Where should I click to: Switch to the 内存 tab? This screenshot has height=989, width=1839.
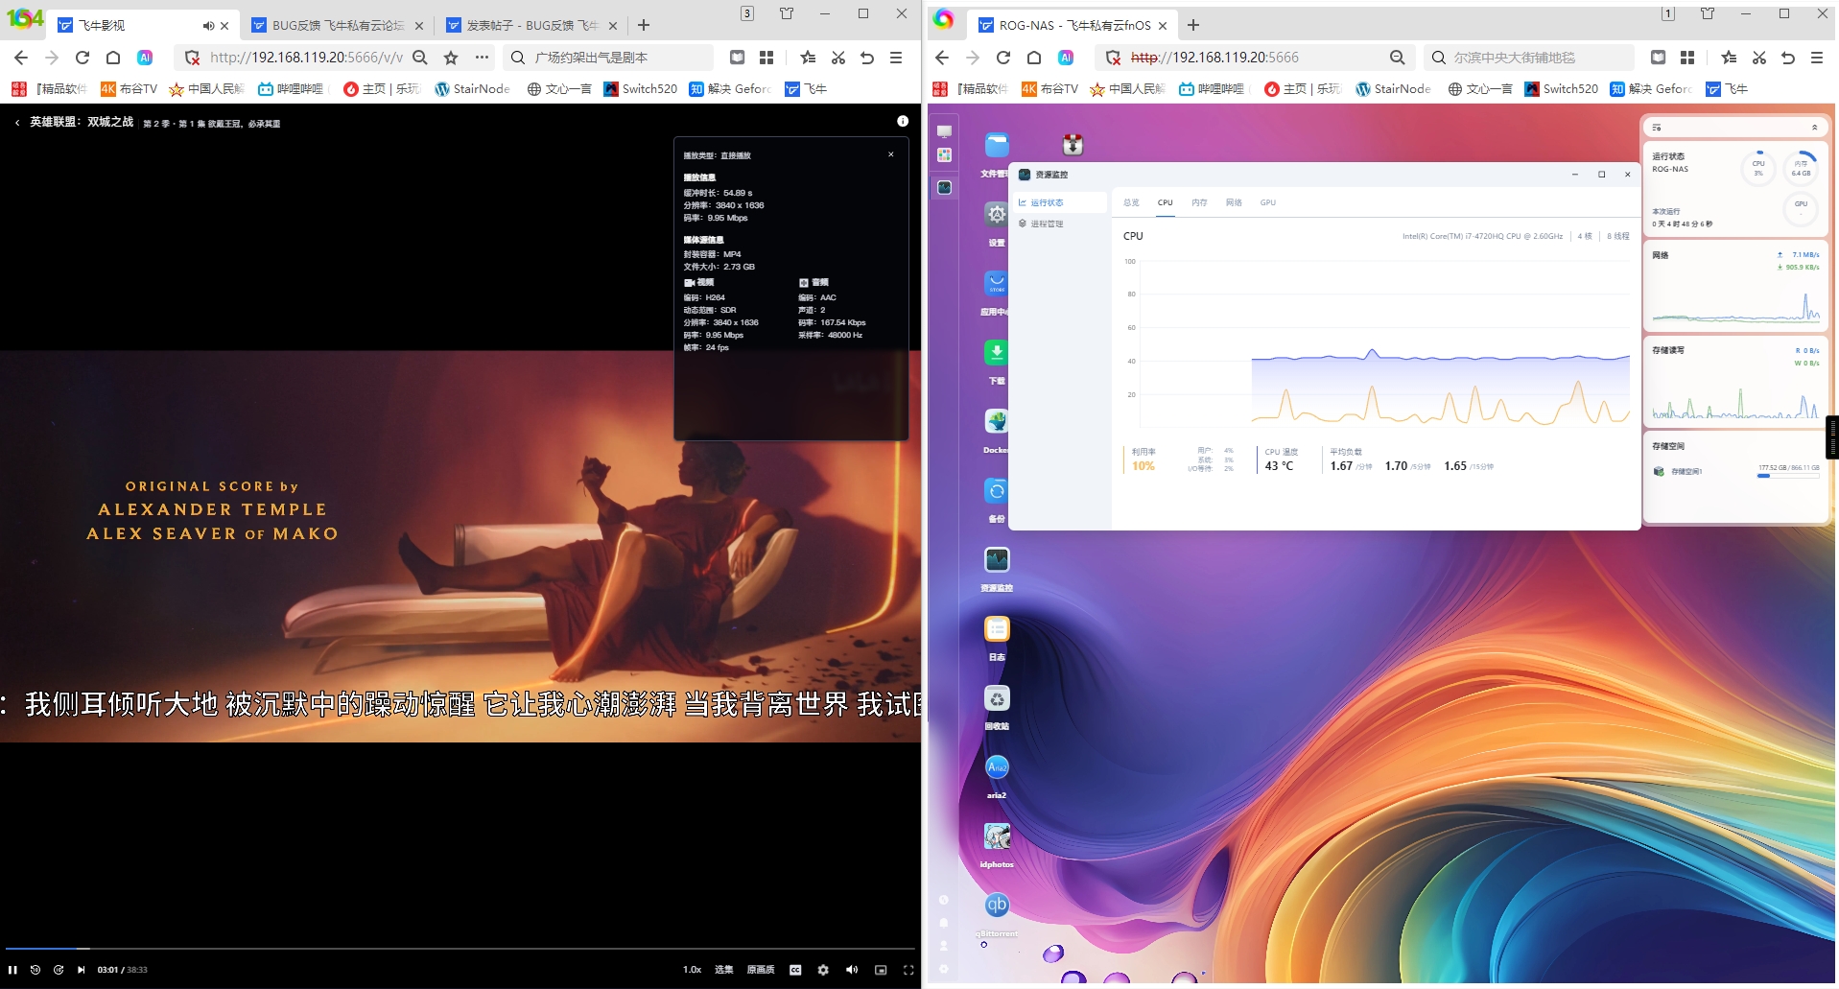click(x=1200, y=202)
